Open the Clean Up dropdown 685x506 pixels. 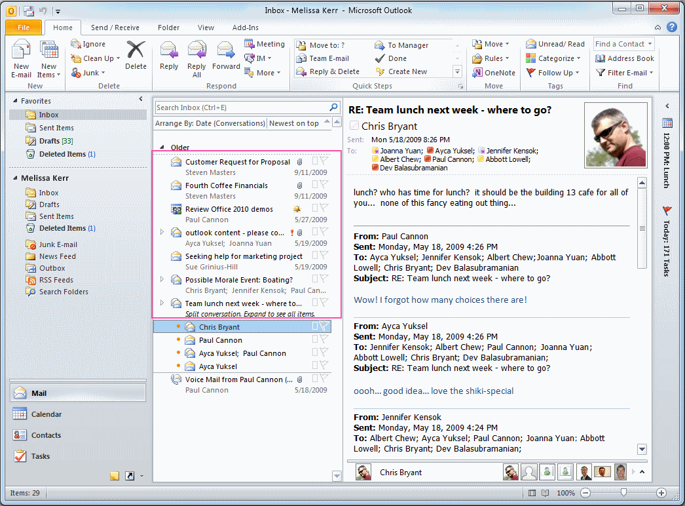coord(95,58)
